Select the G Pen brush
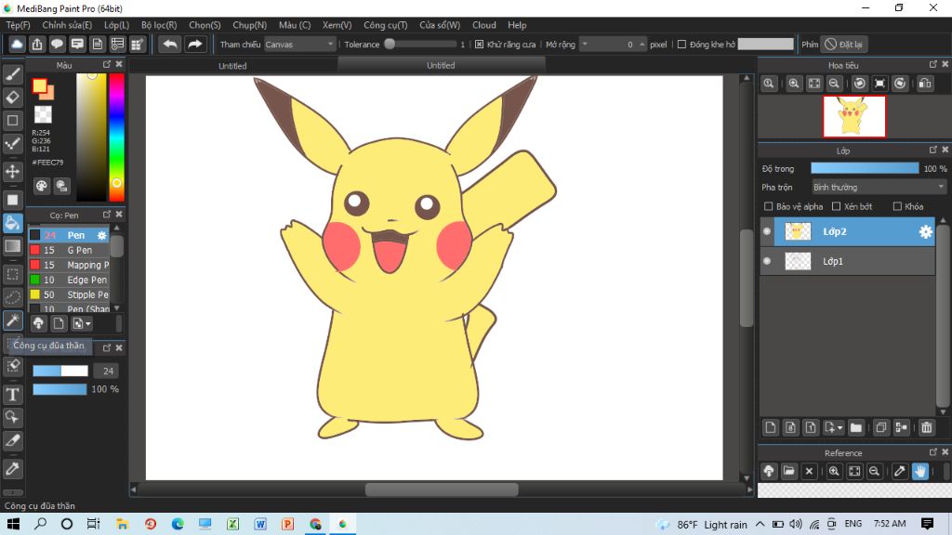 69,250
